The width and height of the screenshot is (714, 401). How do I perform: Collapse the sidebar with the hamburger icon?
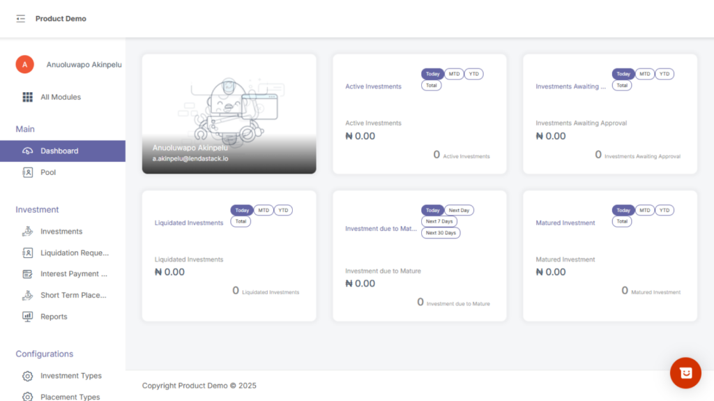click(21, 19)
